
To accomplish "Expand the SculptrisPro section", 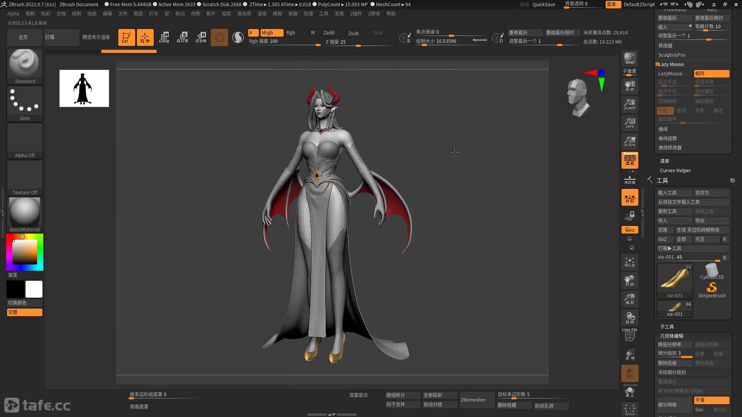I will point(672,55).
